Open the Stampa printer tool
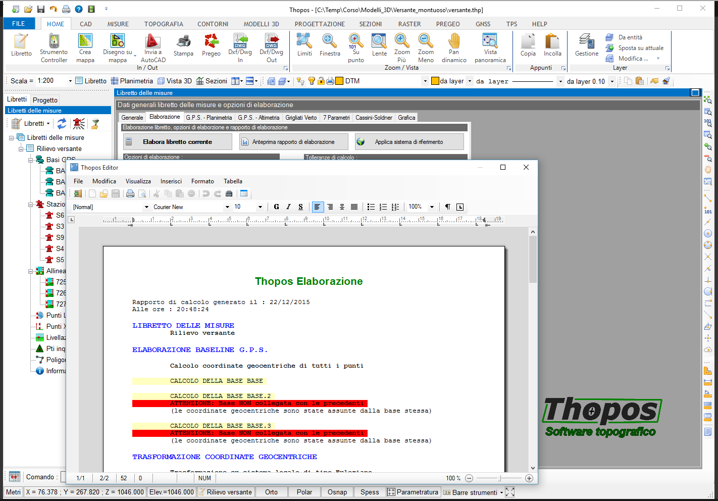This screenshot has height=501, width=718. coord(183,45)
